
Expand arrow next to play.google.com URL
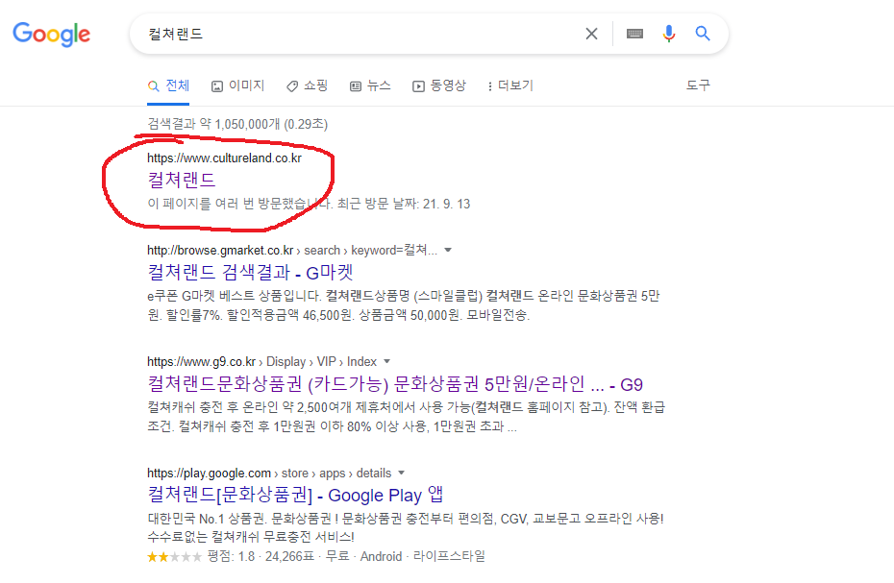402,473
